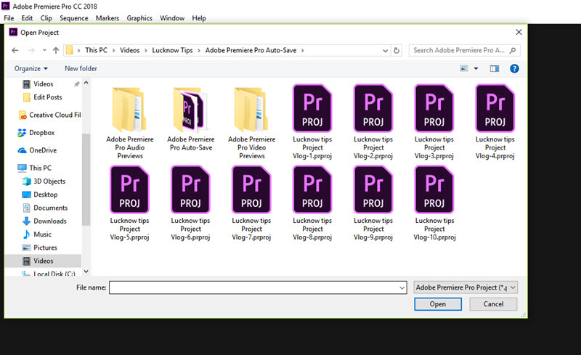Select Lucknow tips Project Vlog-3.prproj file icon
The image size is (581, 355).
click(434, 108)
